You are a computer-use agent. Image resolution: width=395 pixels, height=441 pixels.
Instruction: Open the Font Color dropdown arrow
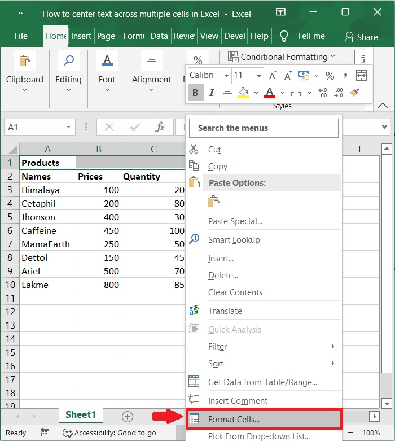coord(283,93)
